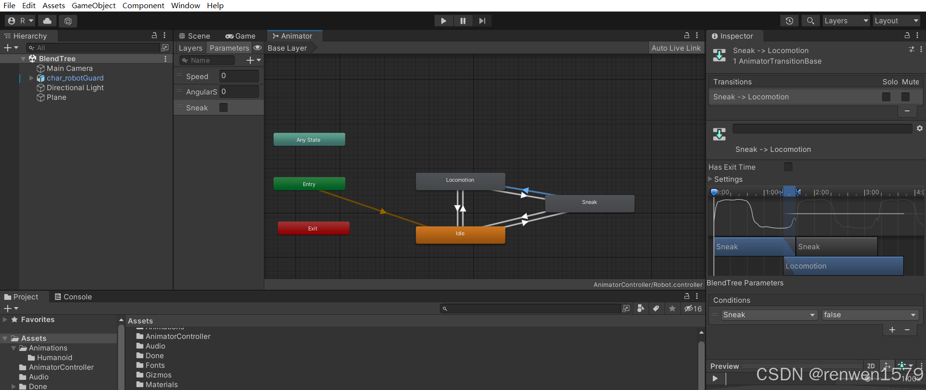Select the Any State node
This screenshot has width=926, height=390.
[309, 140]
